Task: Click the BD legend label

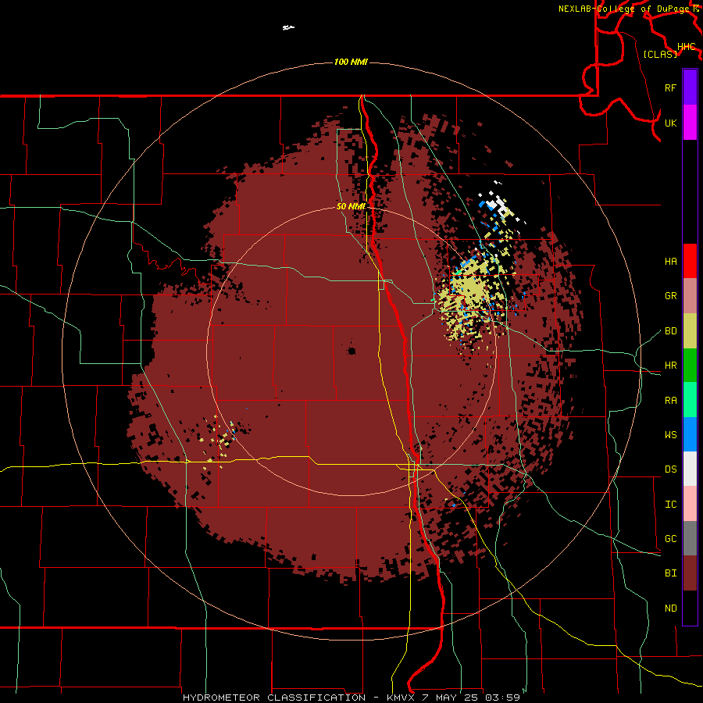Action: [671, 331]
